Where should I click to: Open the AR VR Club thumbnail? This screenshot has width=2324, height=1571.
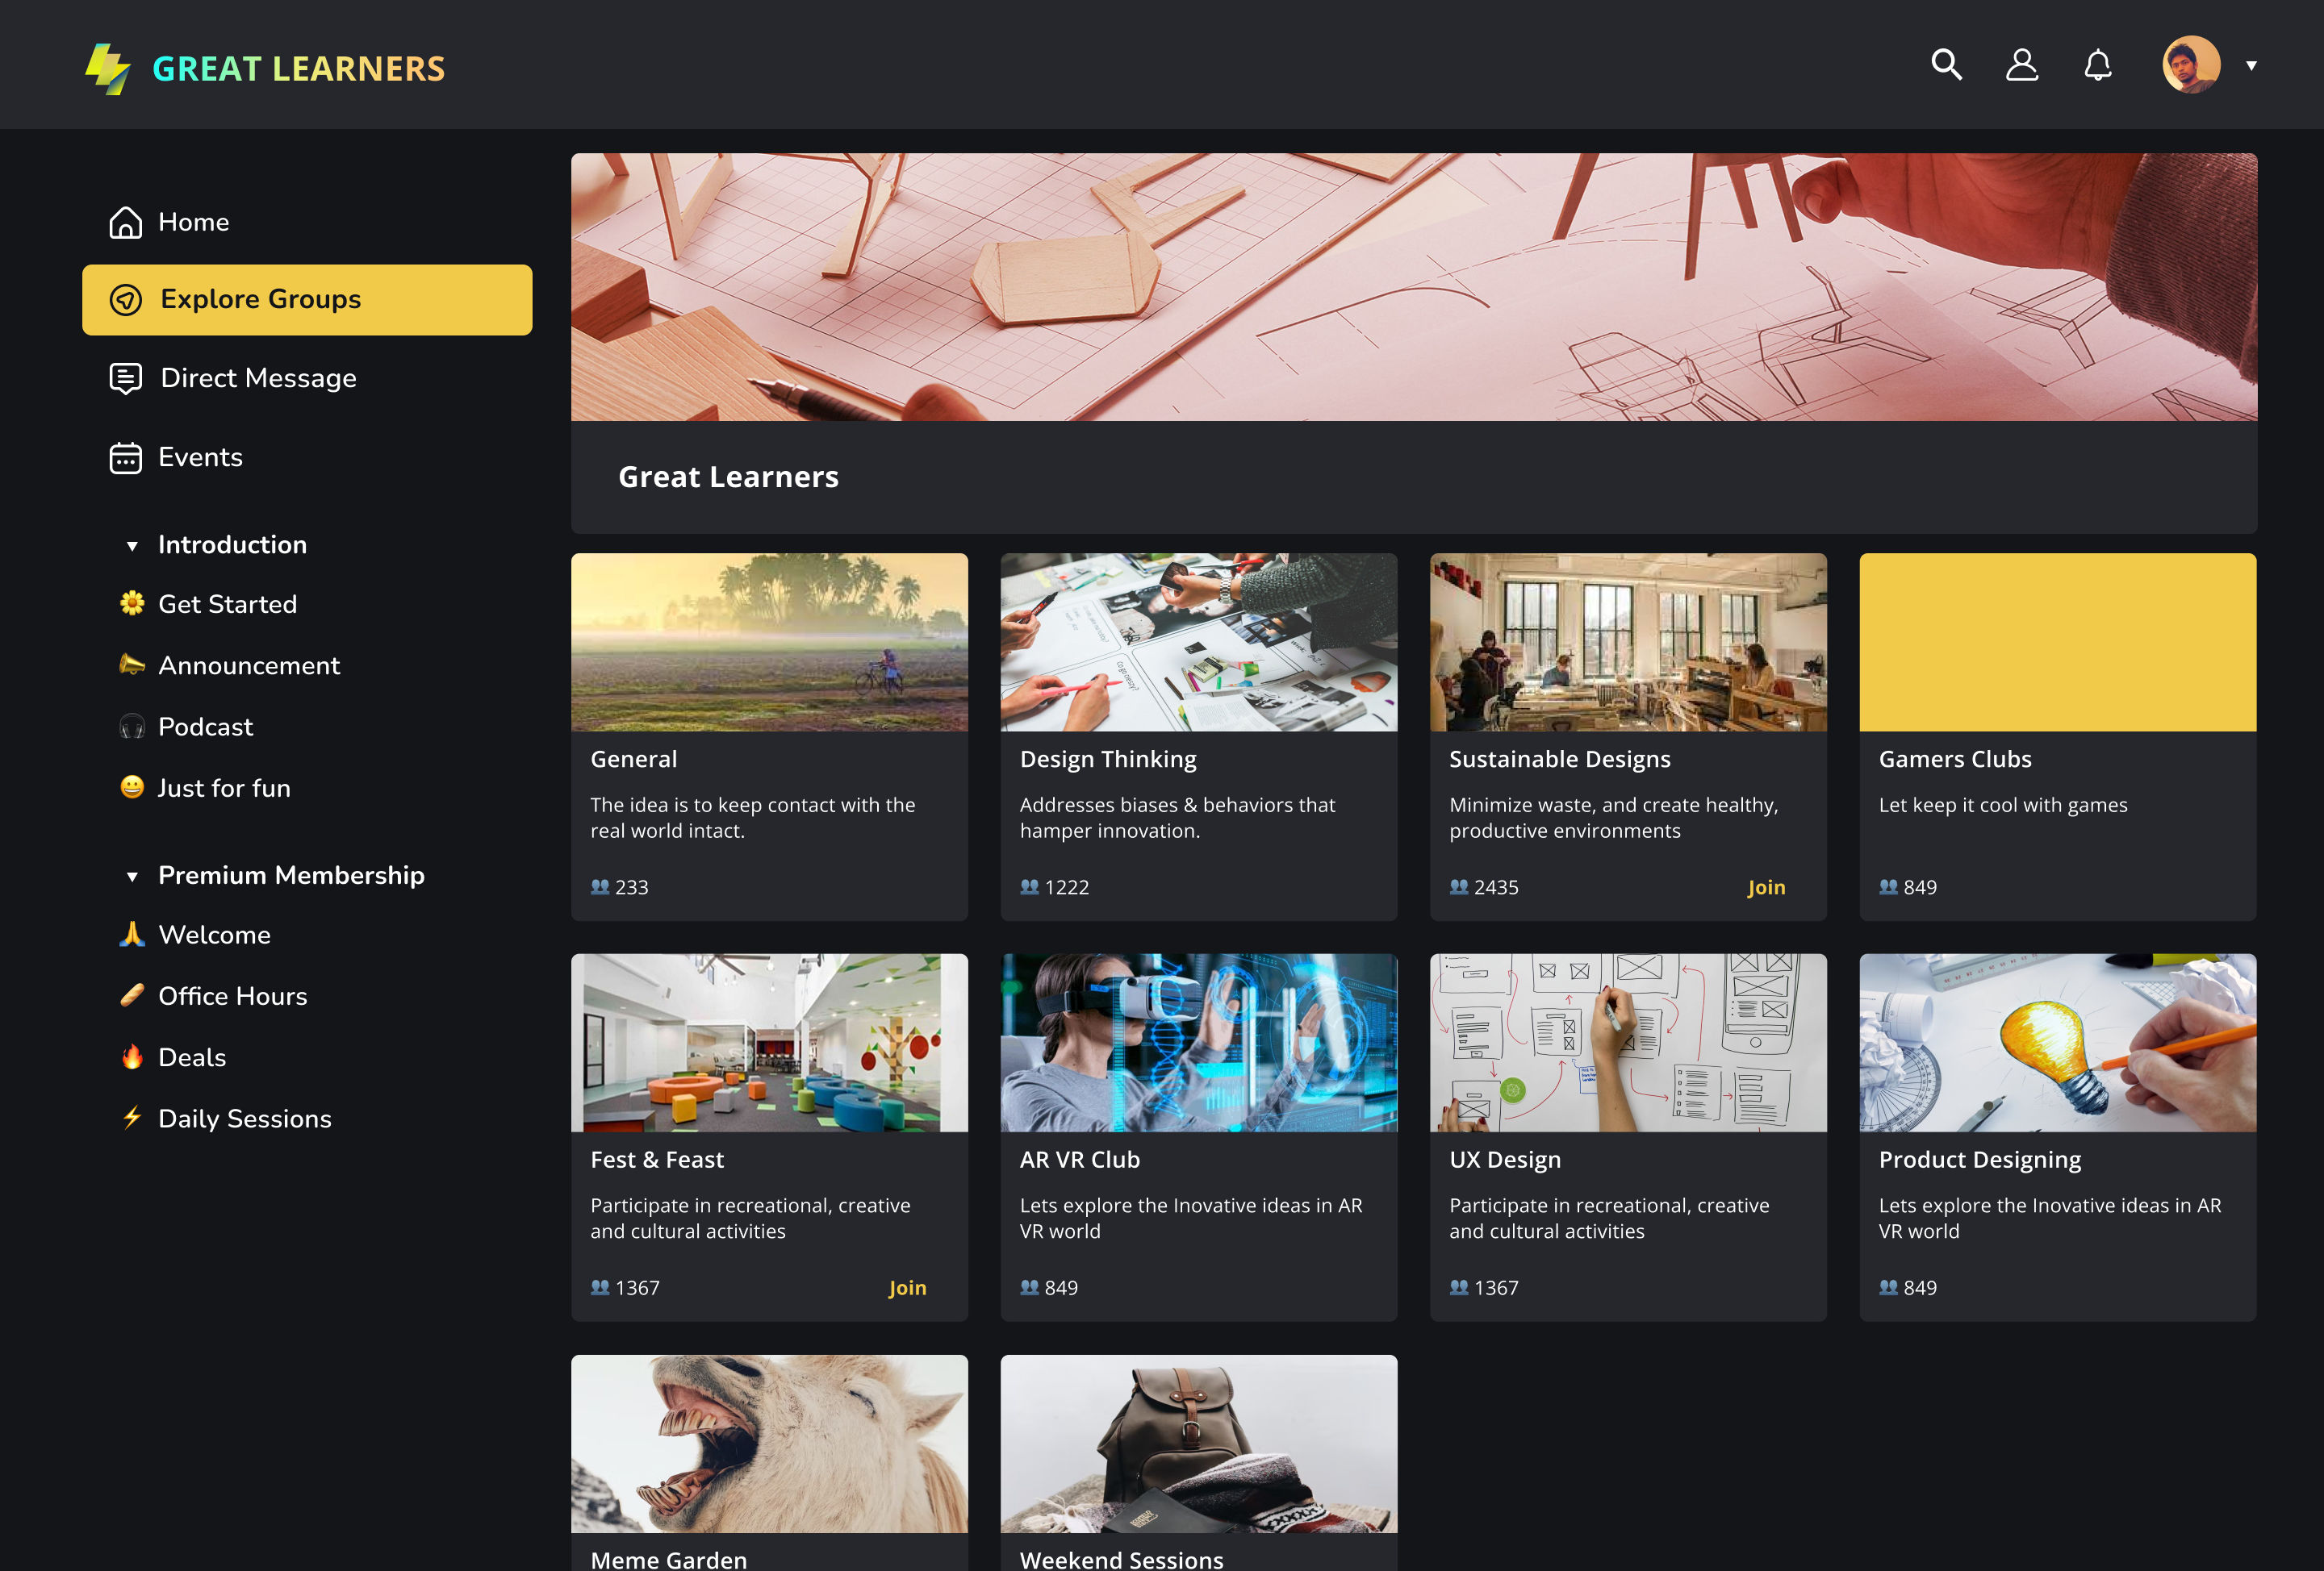[x=1198, y=1042]
